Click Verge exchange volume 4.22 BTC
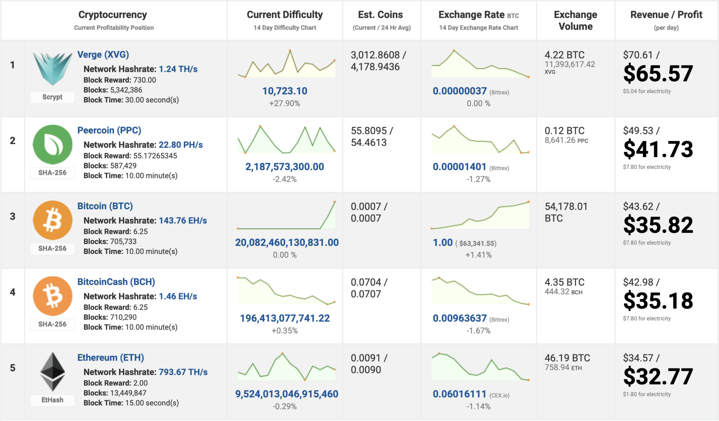Image resolution: width=719 pixels, height=421 pixels. coord(565,55)
